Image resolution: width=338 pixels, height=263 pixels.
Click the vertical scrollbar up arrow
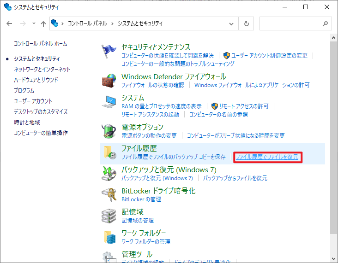[x=333, y=38]
